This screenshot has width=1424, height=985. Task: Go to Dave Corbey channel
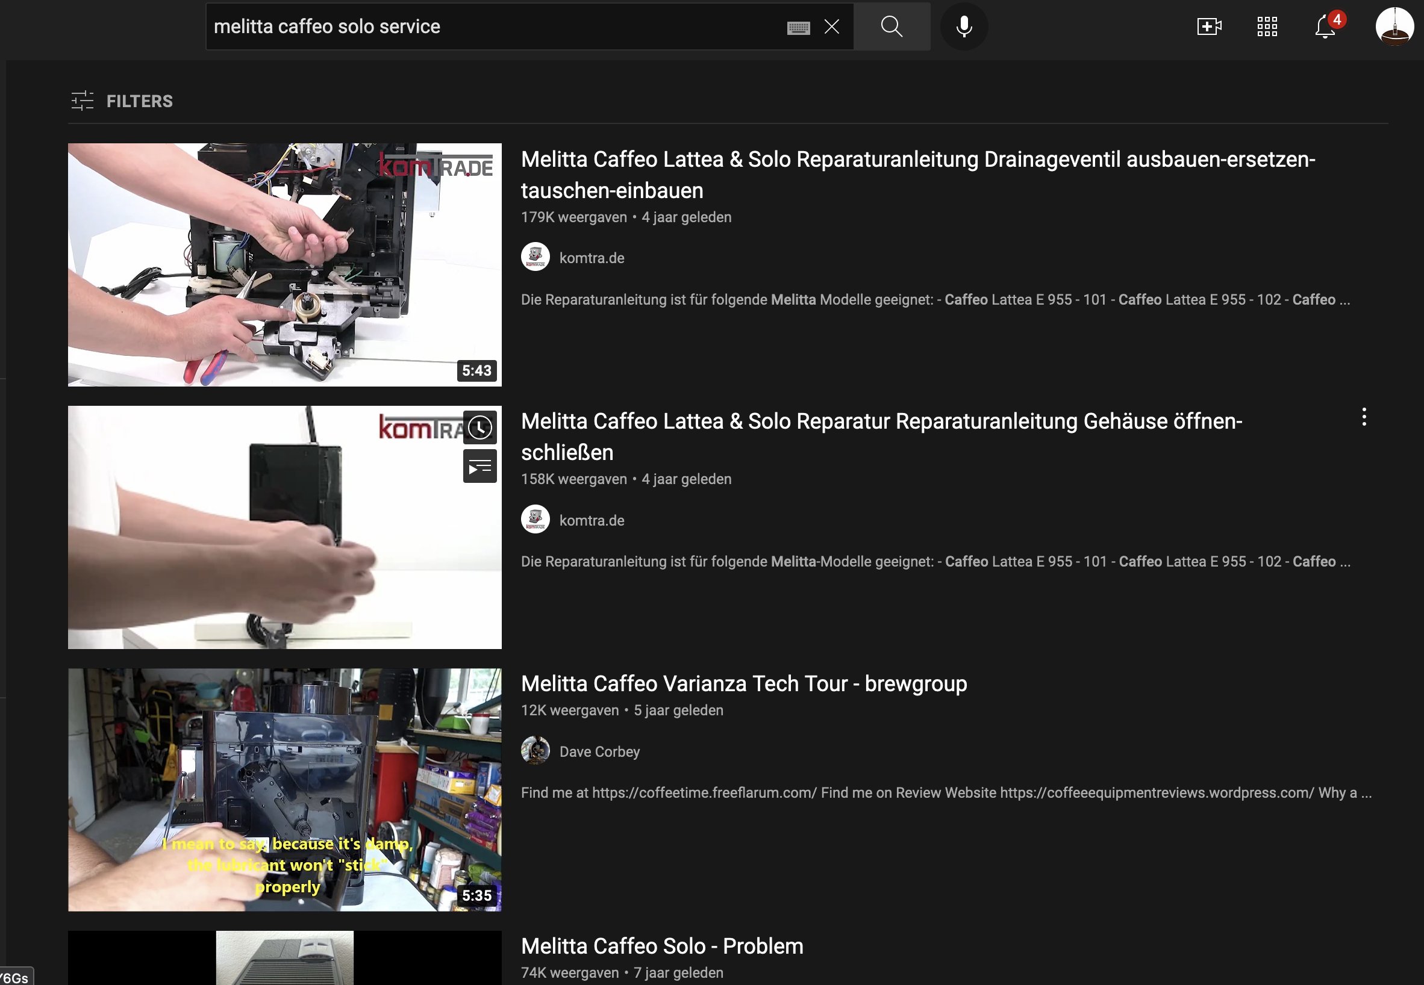[x=599, y=751]
